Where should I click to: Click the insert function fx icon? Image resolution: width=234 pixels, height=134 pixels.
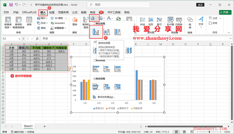coord(37,39)
